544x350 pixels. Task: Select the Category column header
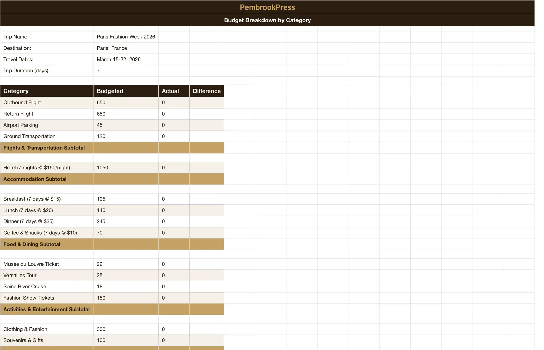pos(47,91)
